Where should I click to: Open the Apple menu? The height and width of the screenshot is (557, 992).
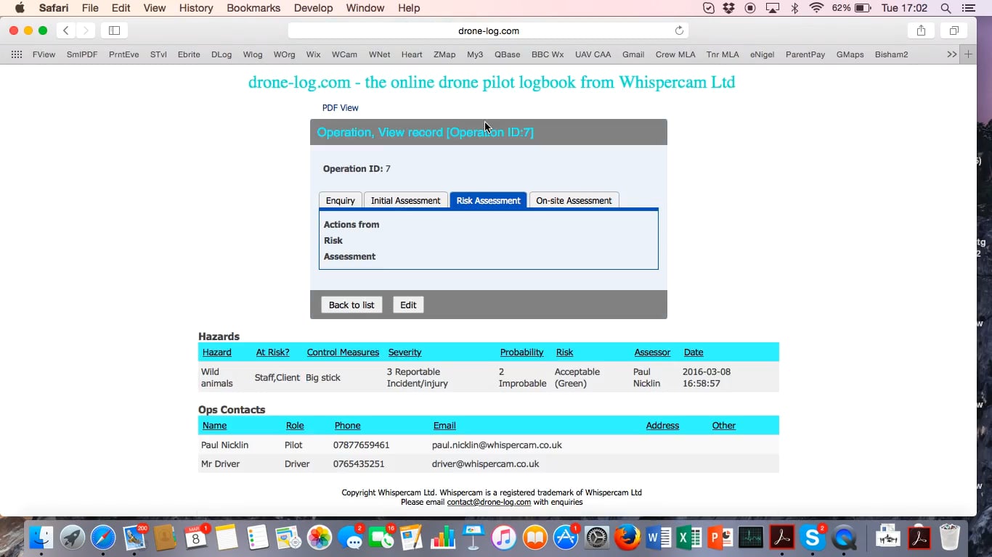pos(20,8)
